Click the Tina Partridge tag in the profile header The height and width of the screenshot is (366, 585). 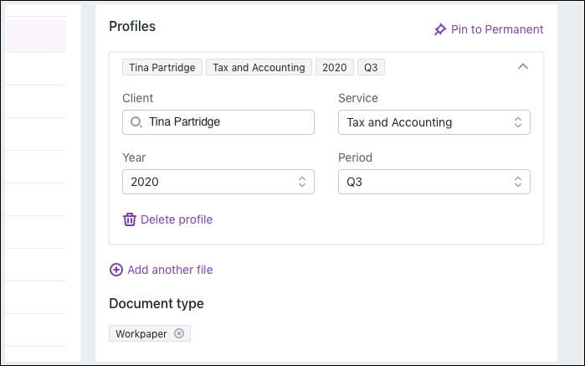coord(162,68)
